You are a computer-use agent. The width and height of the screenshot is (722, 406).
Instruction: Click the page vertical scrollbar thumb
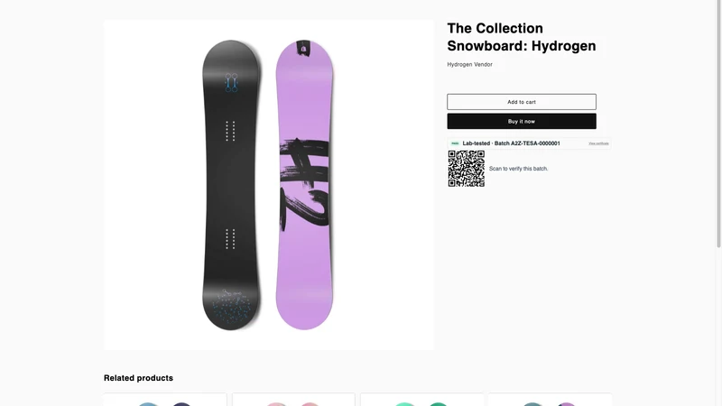[x=718, y=125]
